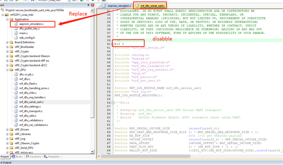Open sdk_config.h from the project tree
Screen dimensions: 283x165
[27, 37]
